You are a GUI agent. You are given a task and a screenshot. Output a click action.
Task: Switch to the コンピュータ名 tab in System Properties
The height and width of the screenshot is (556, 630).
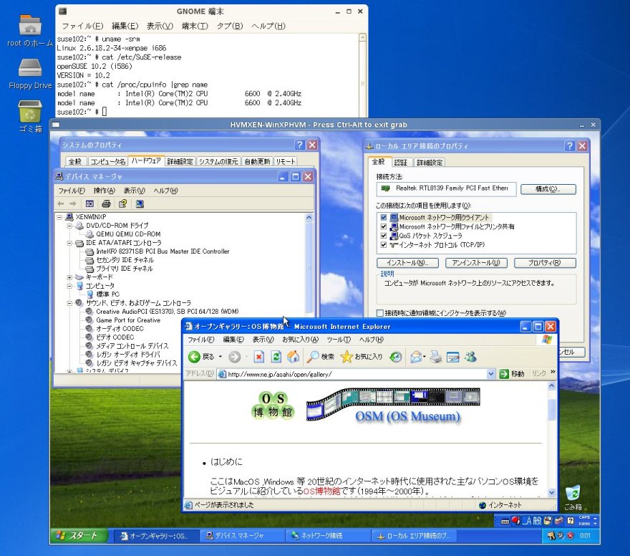107,162
